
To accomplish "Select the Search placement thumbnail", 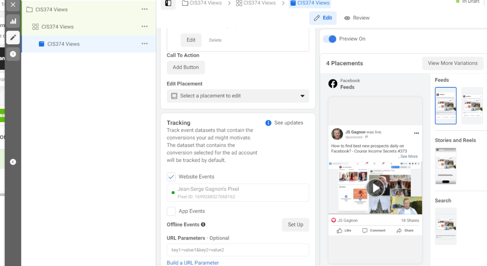I will pyautogui.click(x=446, y=227).
